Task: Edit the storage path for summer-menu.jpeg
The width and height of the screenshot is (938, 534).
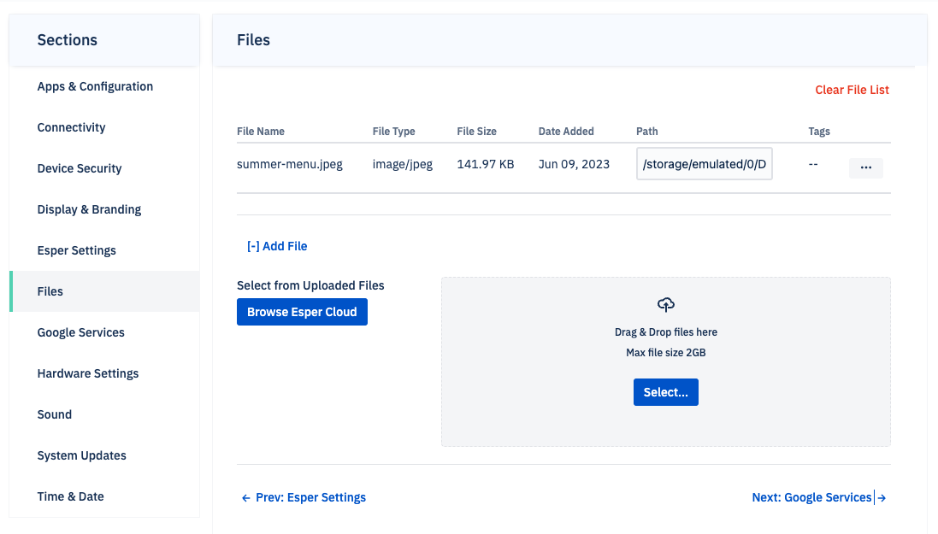Action: click(704, 162)
